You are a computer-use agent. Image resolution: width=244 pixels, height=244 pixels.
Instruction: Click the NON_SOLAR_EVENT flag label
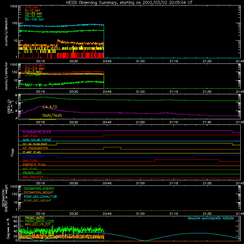tap(37, 140)
